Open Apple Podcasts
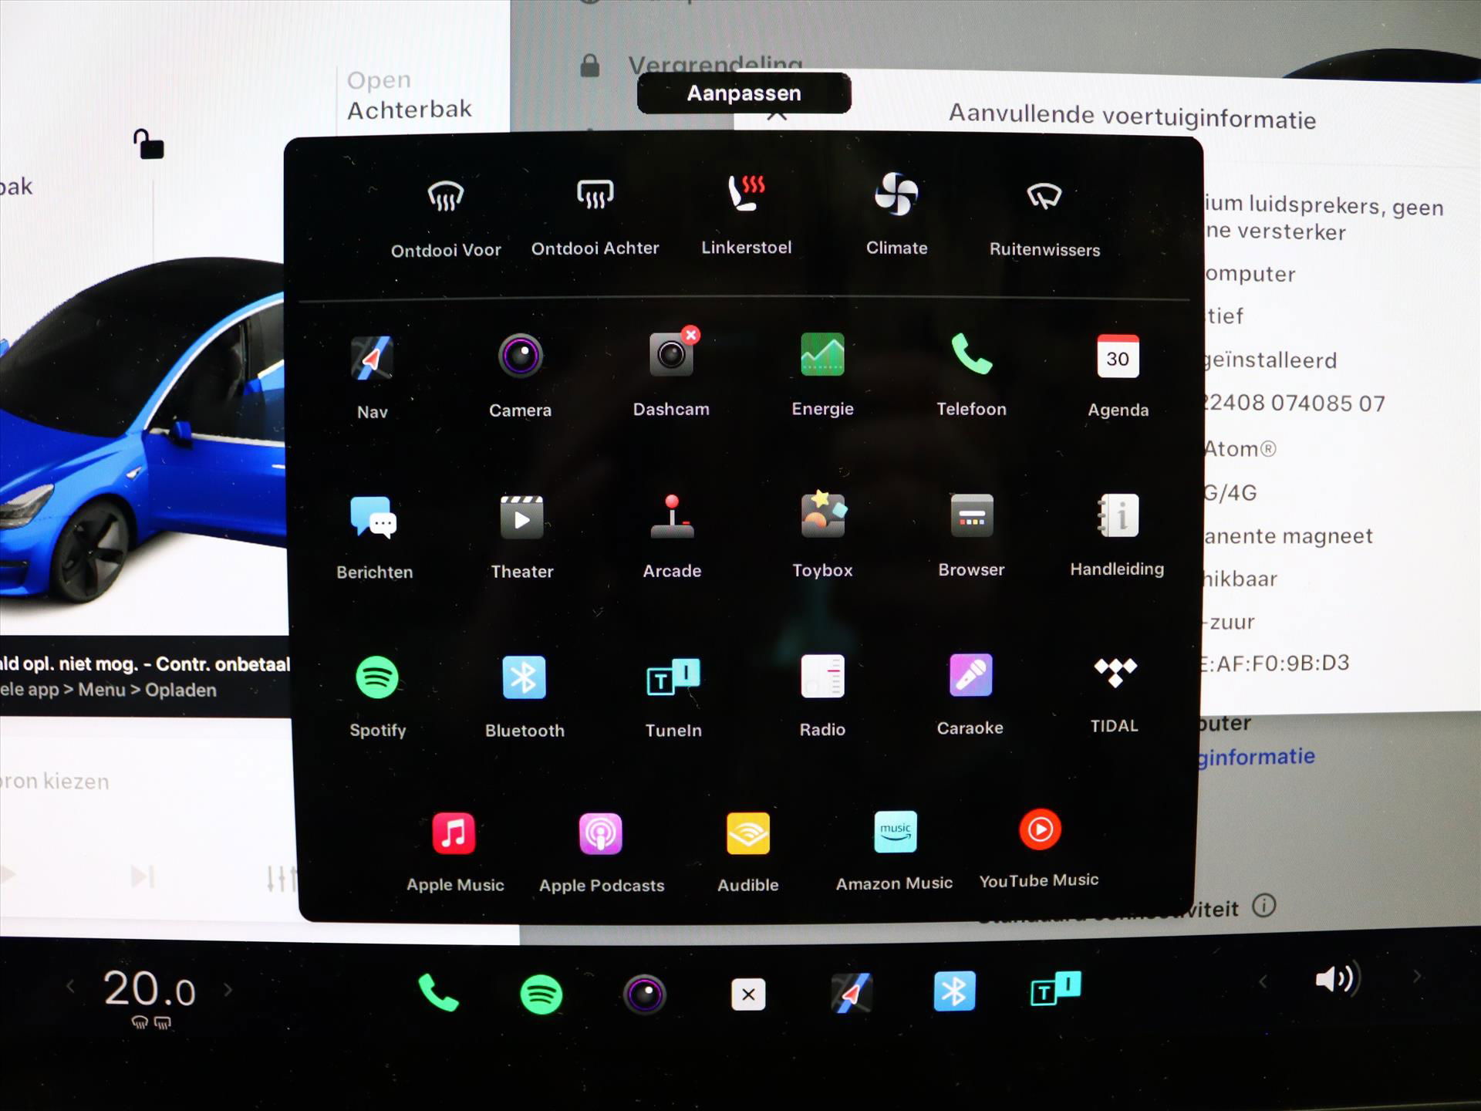This screenshot has width=1481, height=1111. pyautogui.click(x=602, y=853)
